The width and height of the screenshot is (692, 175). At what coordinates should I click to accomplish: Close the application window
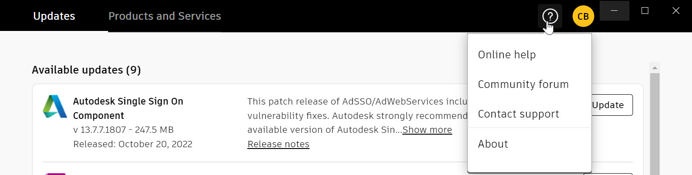(x=676, y=10)
